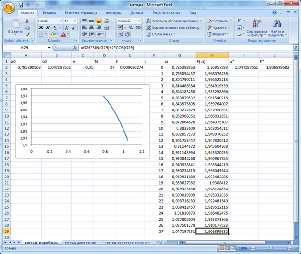Open the number format dropdown (Общий)
Viewport: 301px width, 254px height.
coord(139,21)
